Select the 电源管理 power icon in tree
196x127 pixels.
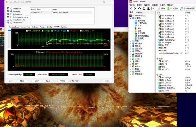[136, 33]
